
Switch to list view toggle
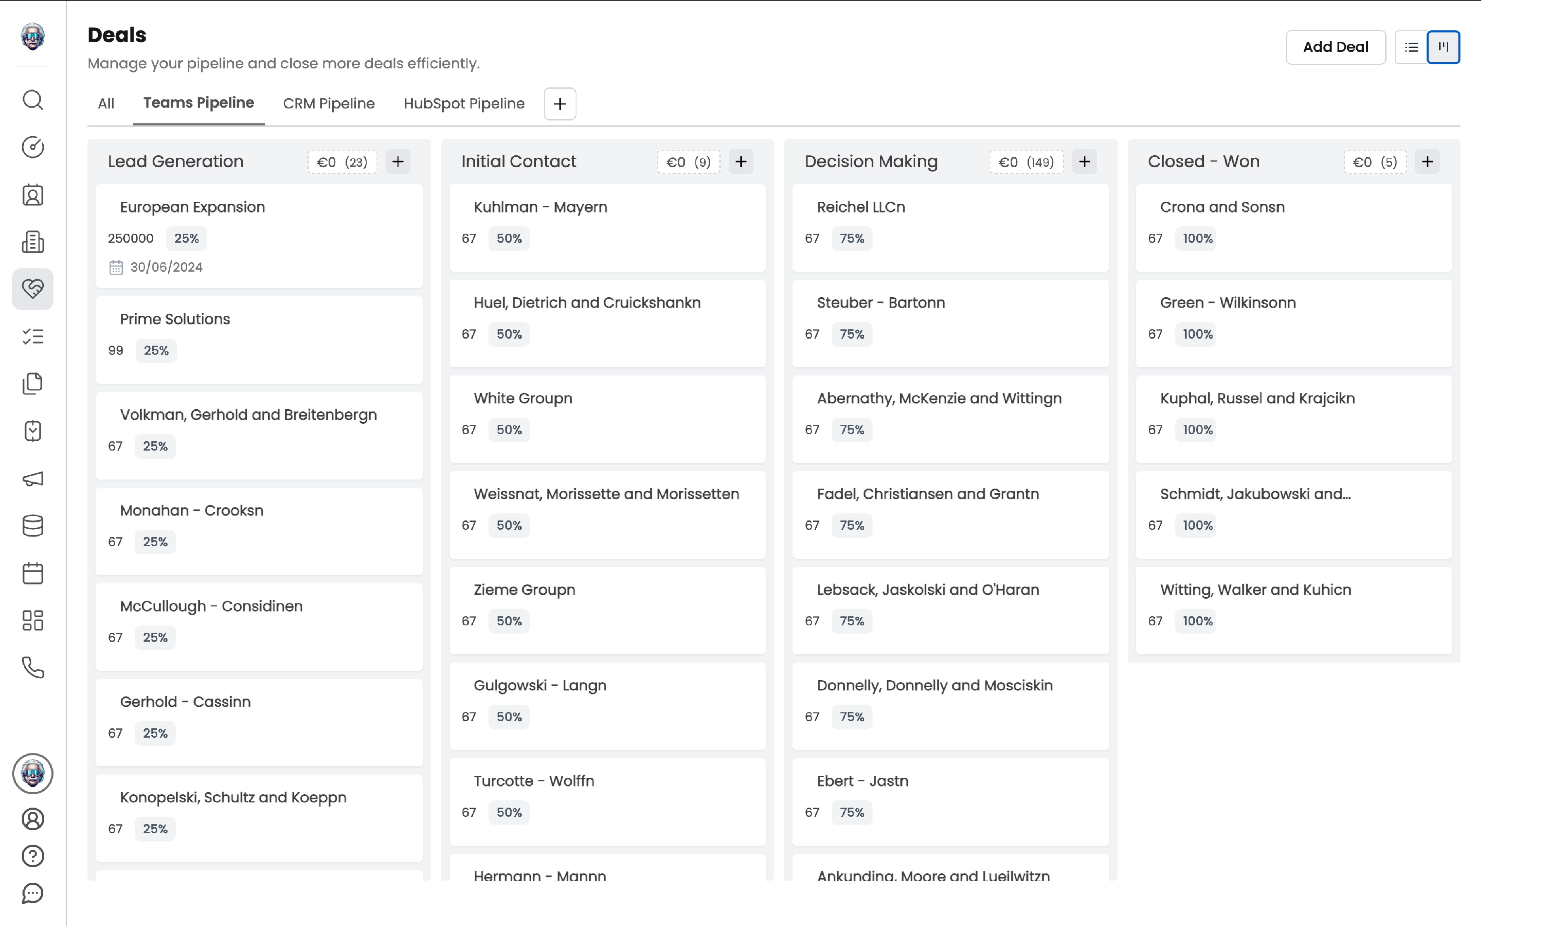(1411, 47)
